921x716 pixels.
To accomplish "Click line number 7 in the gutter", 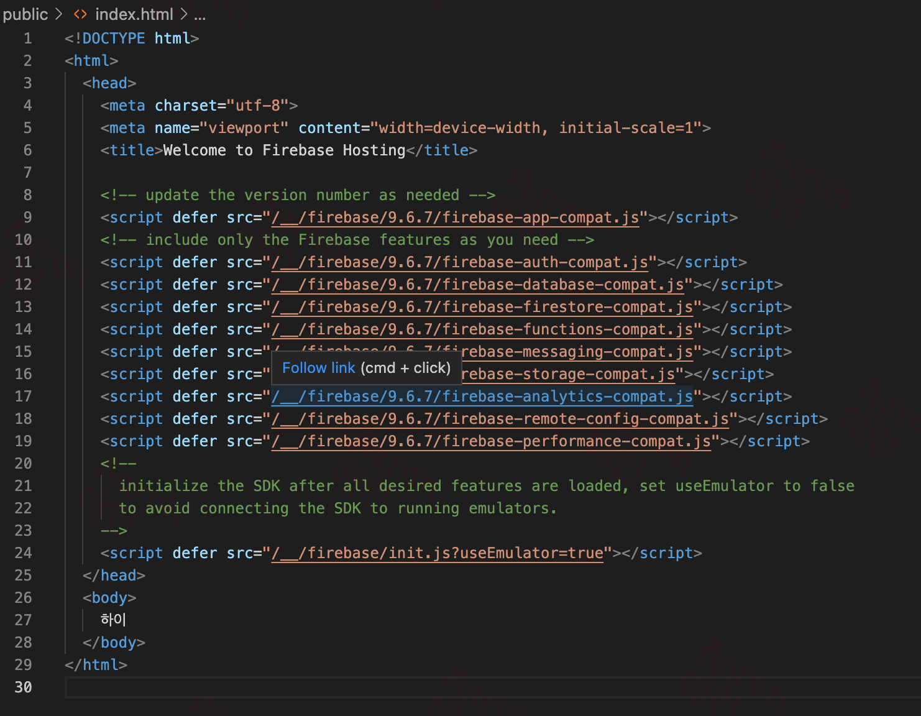I will click(x=28, y=173).
